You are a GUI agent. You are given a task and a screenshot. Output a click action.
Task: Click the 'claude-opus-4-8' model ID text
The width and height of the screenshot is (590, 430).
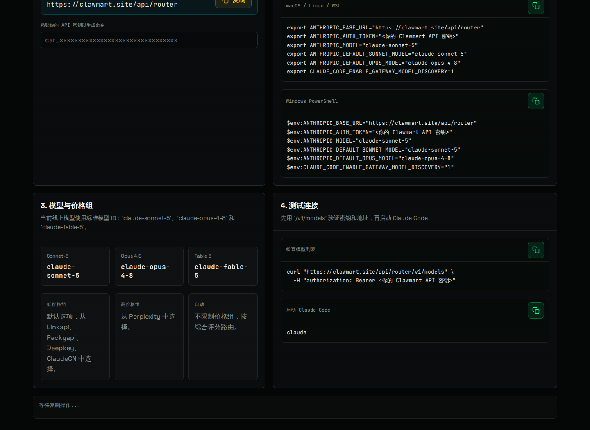coord(145,271)
